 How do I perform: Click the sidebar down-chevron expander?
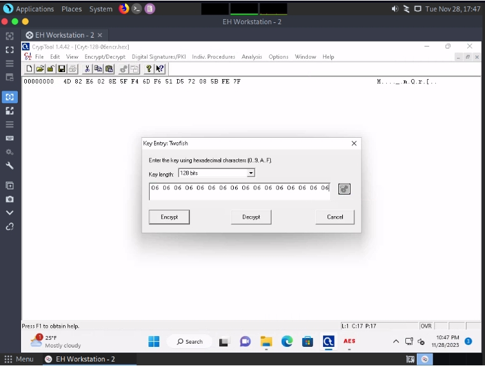[x=10, y=212]
